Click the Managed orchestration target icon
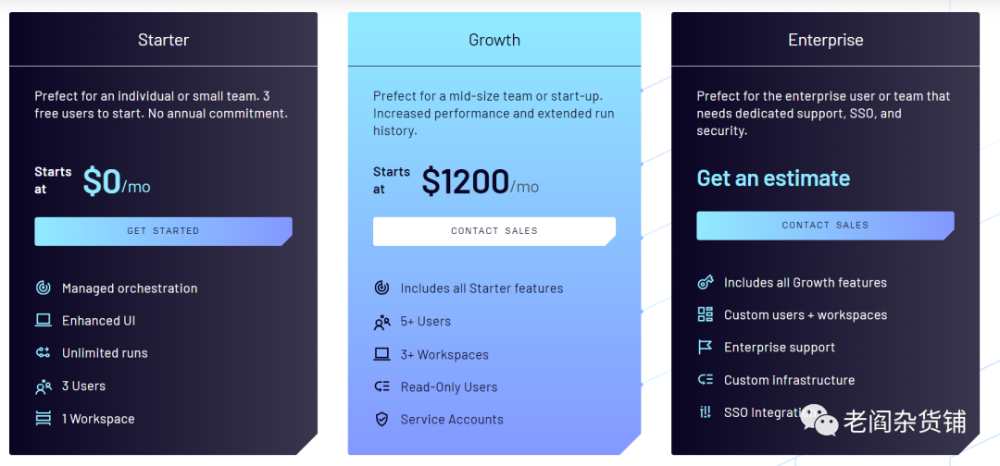 click(x=43, y=288)
